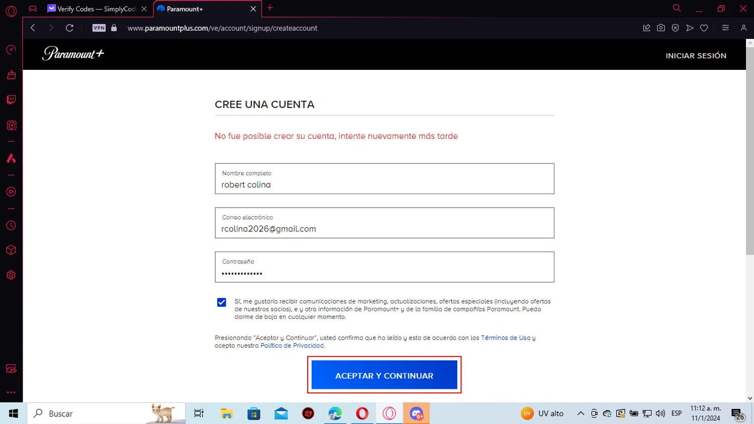View site security lock info
The image size is (754, 424).
pos(114,28)
